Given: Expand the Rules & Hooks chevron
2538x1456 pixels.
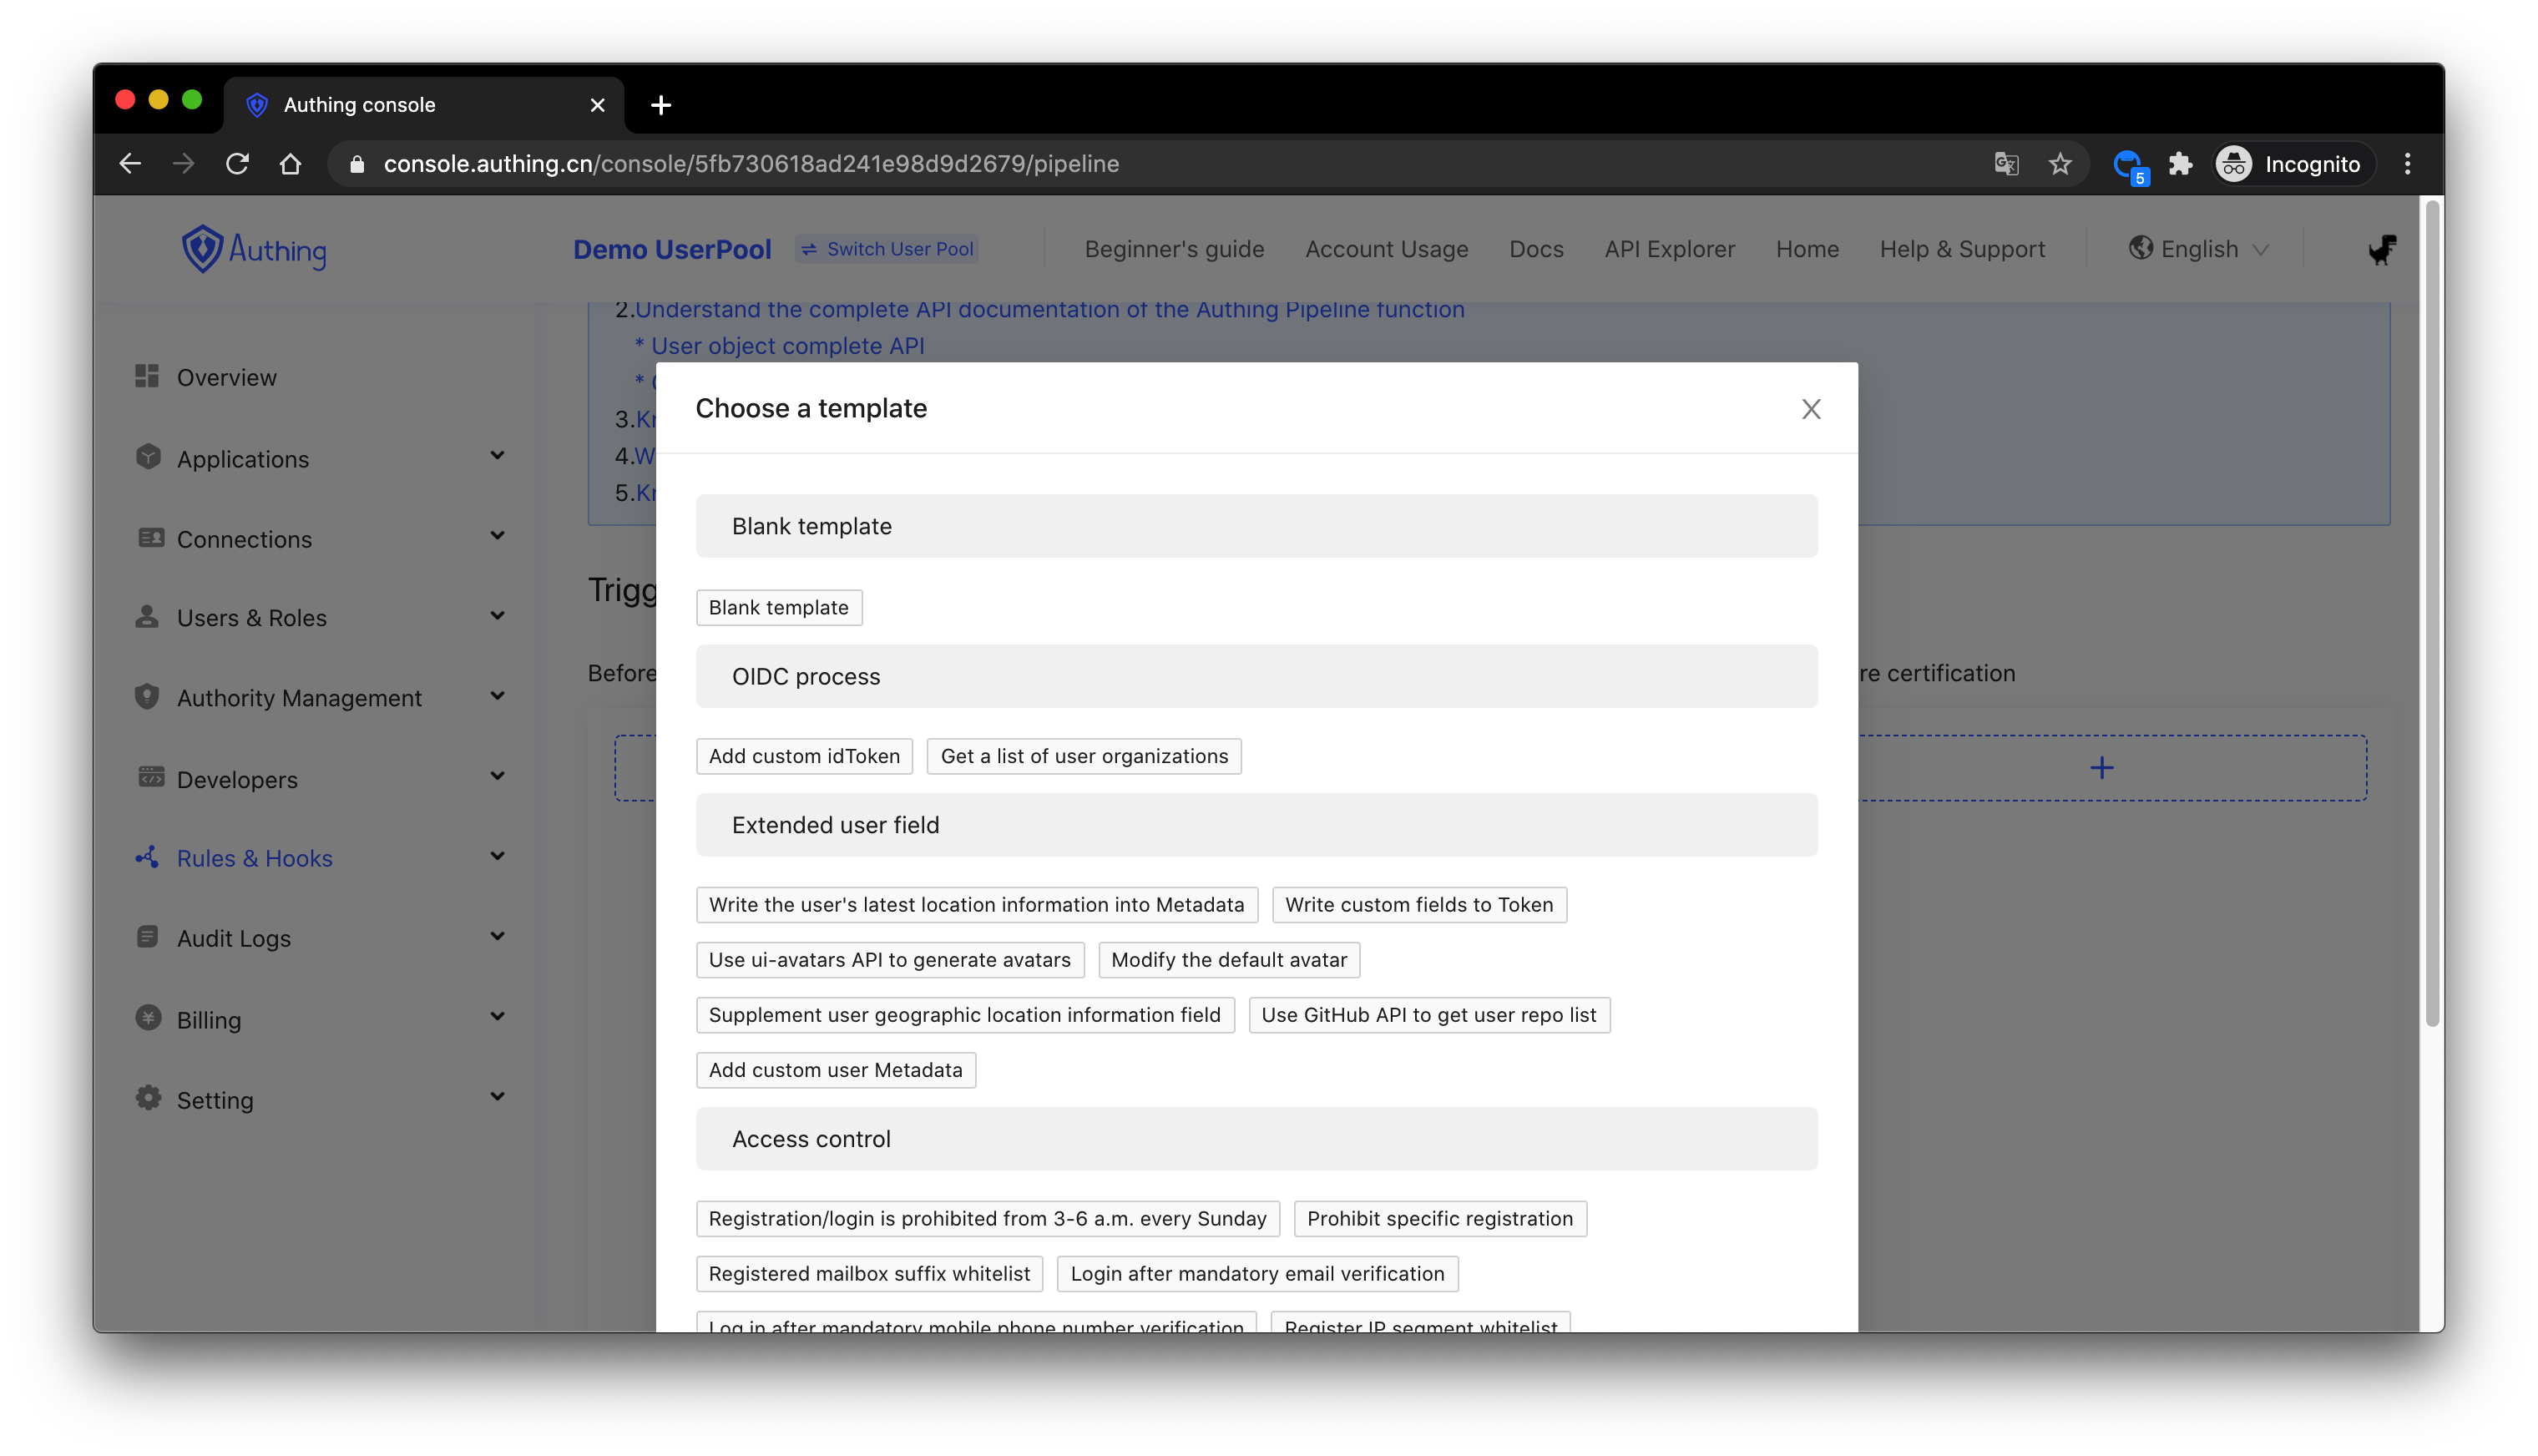Looking at the screenshot, I should point(497,856).
